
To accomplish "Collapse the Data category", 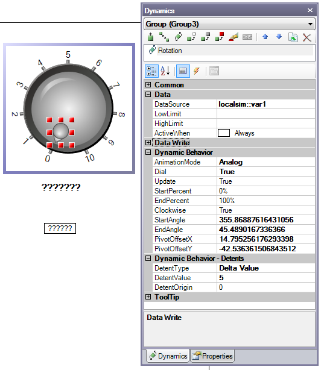I will [x=148, y=95].
